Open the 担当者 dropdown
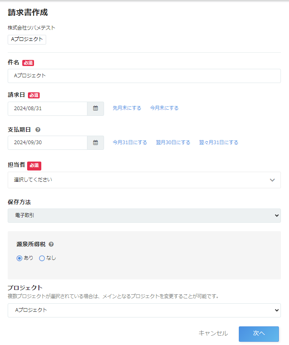289x345 pixels. pos(144,180)
